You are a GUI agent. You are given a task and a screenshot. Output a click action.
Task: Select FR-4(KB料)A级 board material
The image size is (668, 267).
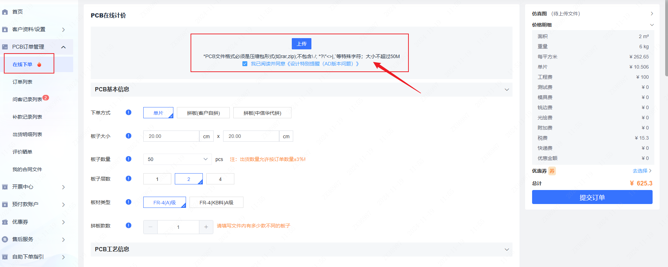click(x=216, y=202)
